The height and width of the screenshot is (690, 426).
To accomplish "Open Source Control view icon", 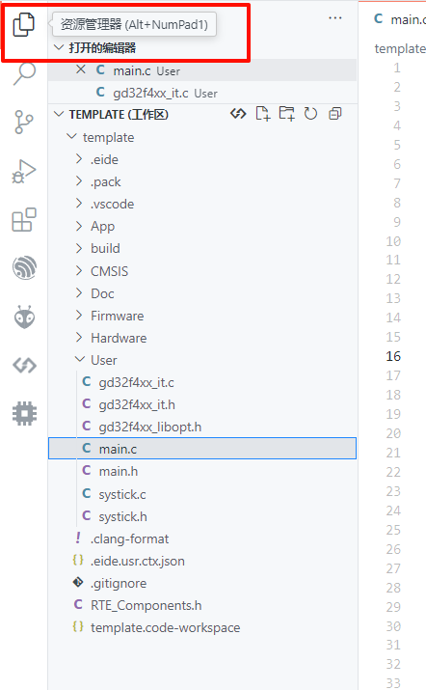I will 24,122.
